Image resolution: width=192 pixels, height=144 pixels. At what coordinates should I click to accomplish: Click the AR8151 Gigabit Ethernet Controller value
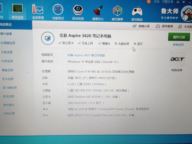(101, 115)
